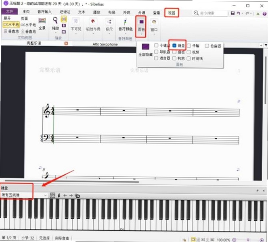This screenshot has width=268, height=242.
Task: Open the 布局 ribbon tab
Action: click(x=112, y=12)
